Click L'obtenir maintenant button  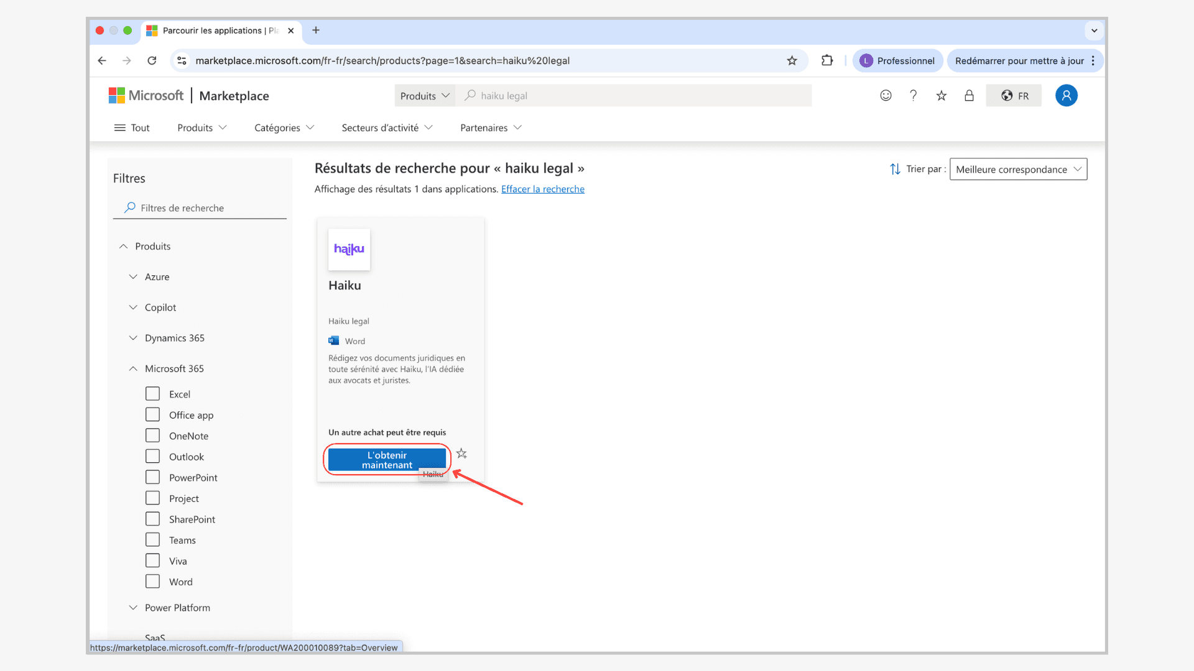[x=387, y=460]
